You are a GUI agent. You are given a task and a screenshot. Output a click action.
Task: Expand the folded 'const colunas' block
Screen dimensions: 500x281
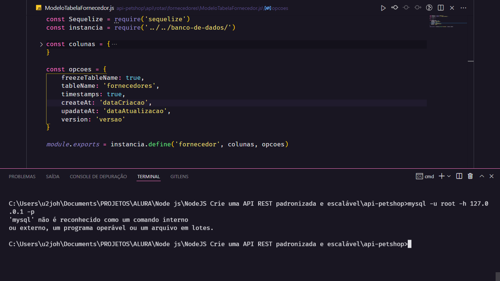point(41,44)
